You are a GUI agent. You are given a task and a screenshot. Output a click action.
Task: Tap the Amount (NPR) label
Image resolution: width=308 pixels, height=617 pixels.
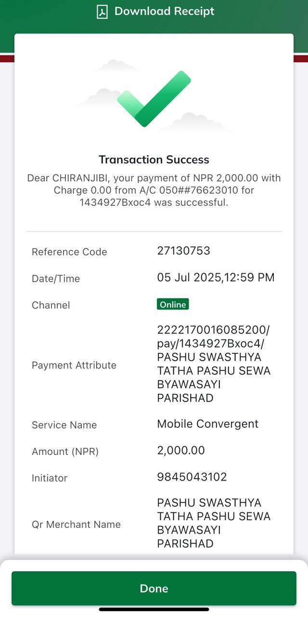tap(65, 452)
